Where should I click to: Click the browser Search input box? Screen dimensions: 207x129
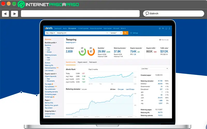pos(174,13)
